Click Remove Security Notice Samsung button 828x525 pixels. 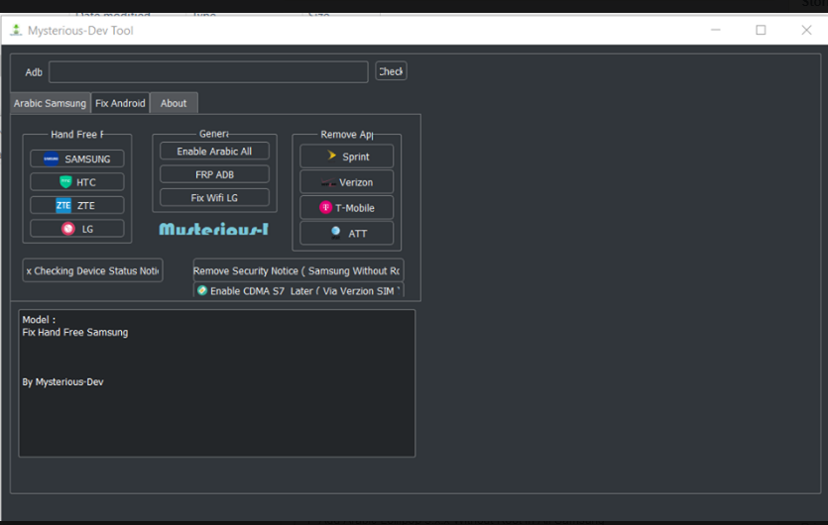tap(298, 270)
